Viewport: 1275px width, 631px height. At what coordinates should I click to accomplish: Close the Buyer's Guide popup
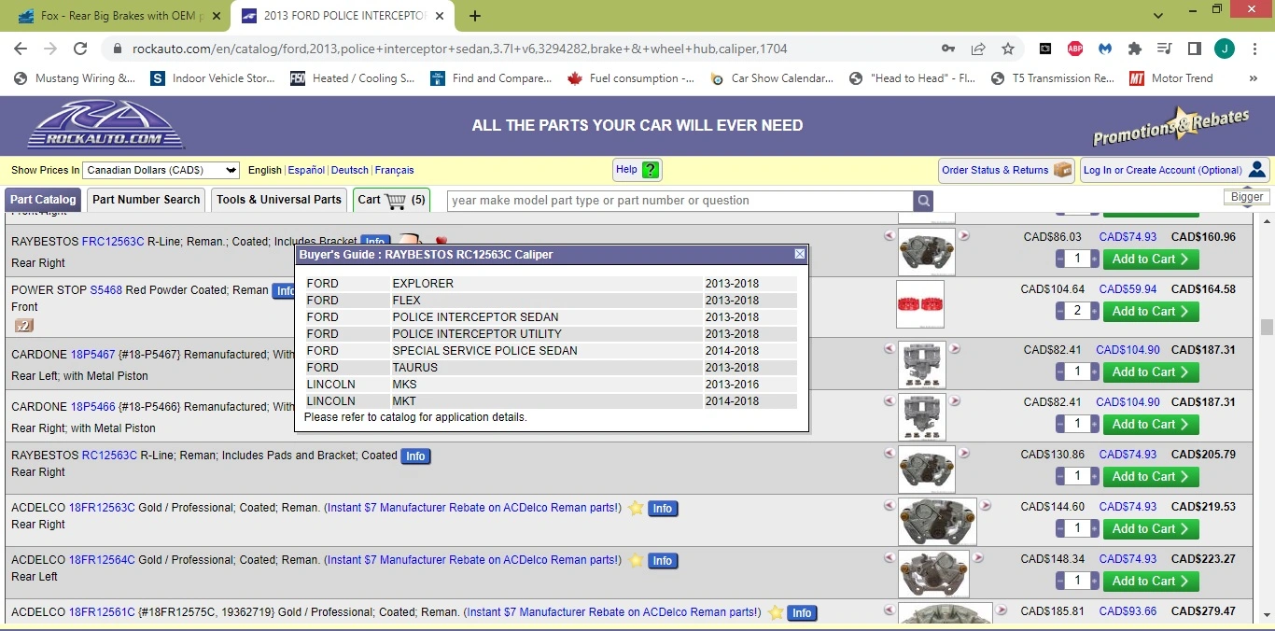coord(800,254)
